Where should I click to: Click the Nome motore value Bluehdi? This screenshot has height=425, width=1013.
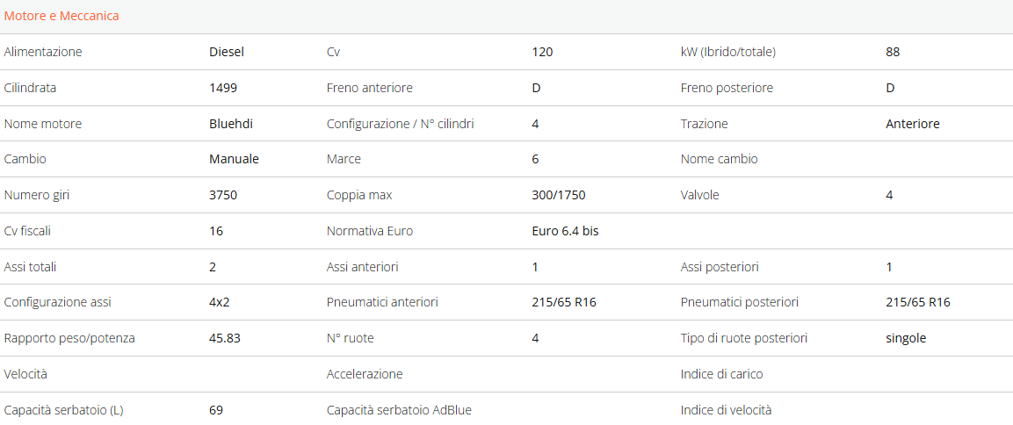(231, 124)
